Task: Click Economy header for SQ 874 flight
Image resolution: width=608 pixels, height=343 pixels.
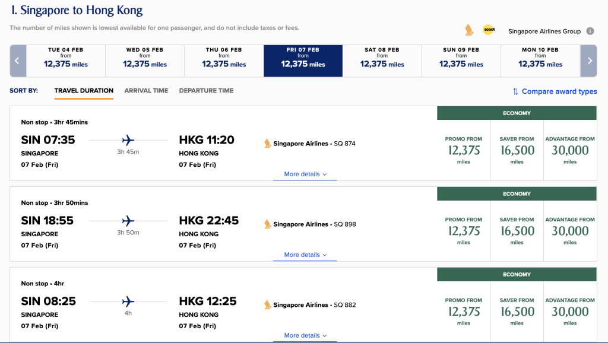Action: click(x=517, y=113)
